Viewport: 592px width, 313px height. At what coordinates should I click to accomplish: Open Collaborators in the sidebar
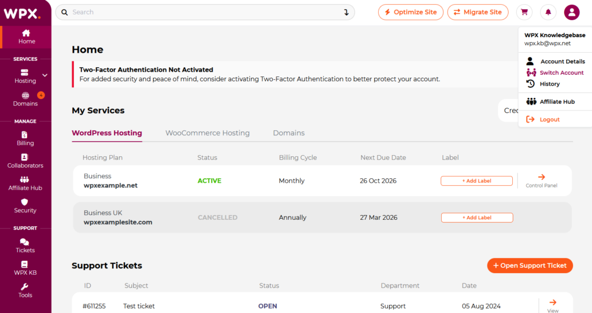(25, 161)
